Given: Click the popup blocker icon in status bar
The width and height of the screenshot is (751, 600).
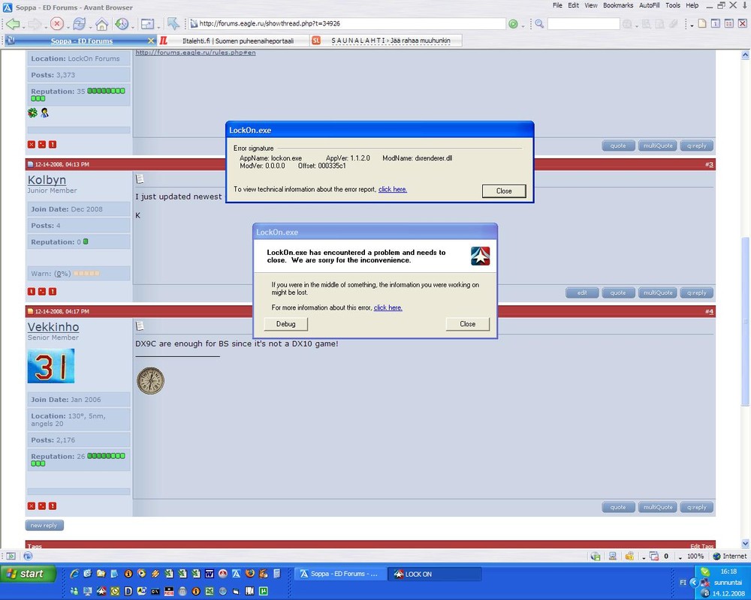Looking at the screenshot, I should point(654,556).
